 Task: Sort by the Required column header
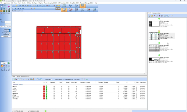tap(53, 82)
